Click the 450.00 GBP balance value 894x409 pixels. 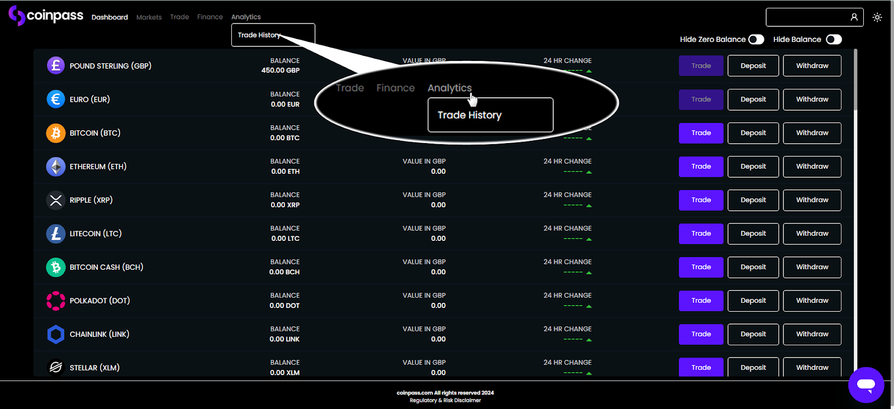click(x=280, y=70)
